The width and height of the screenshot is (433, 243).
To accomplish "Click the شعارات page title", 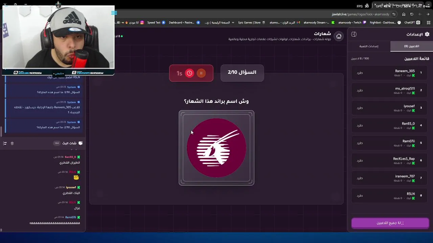I will click(322, 34).
